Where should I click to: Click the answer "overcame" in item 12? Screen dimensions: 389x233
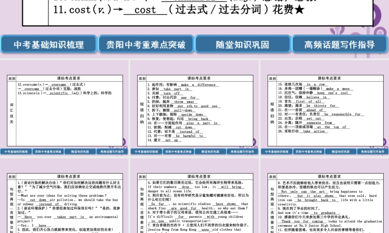[59, 84]
